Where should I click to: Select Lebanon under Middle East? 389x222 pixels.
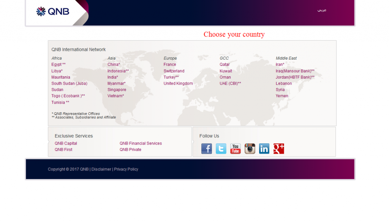pos(283,83)
